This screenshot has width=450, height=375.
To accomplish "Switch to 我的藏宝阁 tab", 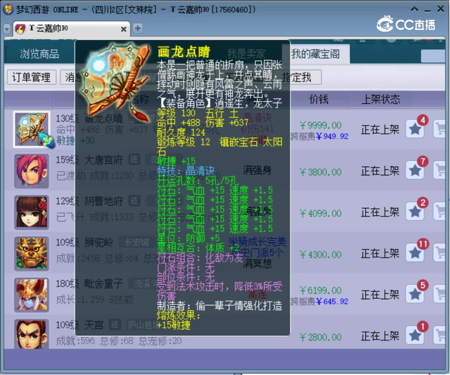I will [315, 54].
